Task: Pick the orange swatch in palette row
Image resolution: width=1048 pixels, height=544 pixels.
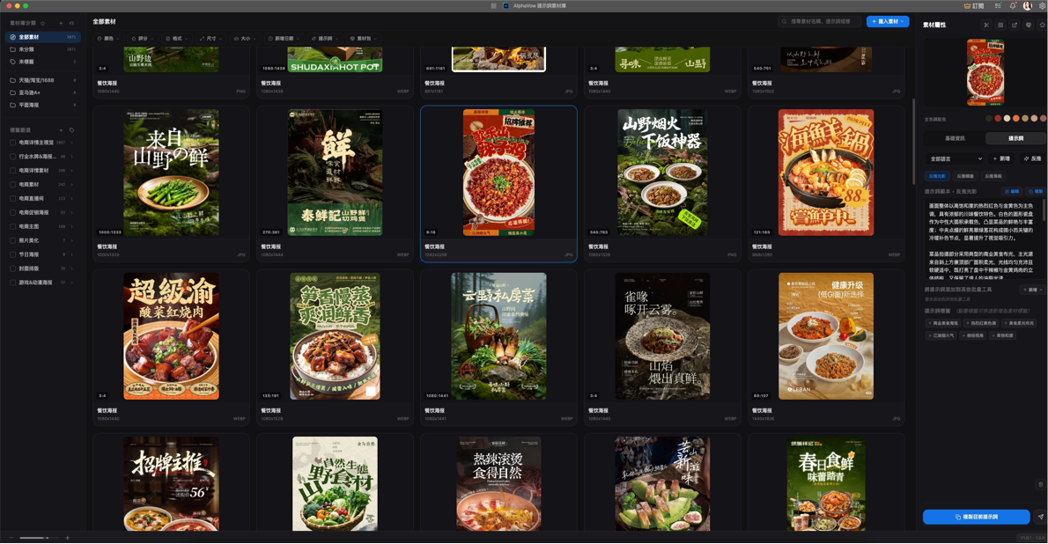Action: pyautogui.click(x=1016, y=118)
